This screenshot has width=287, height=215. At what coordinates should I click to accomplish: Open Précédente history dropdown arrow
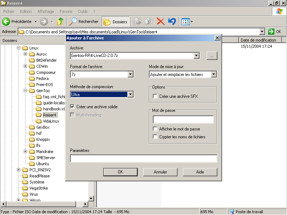tap(36, 22)
